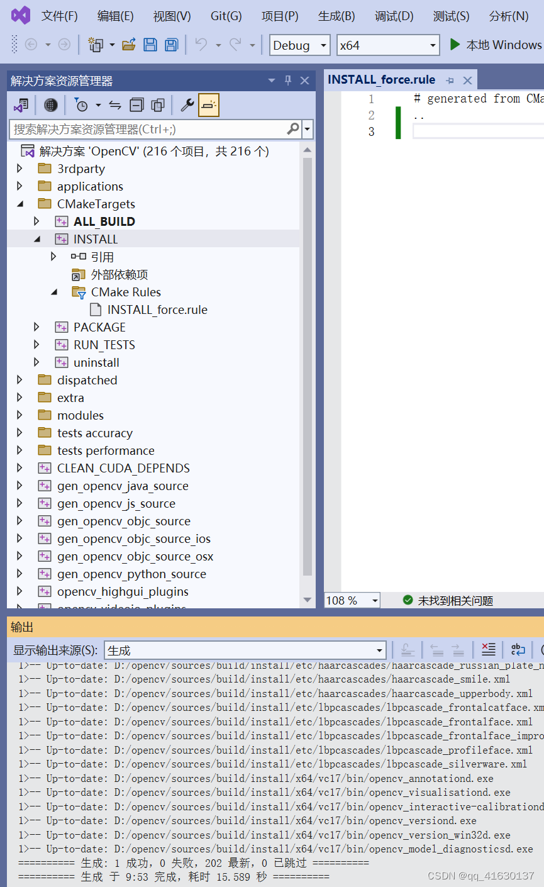Open the 视图(V) menu
This screenshot has width=544, height=887.
(x=172, y=16)
